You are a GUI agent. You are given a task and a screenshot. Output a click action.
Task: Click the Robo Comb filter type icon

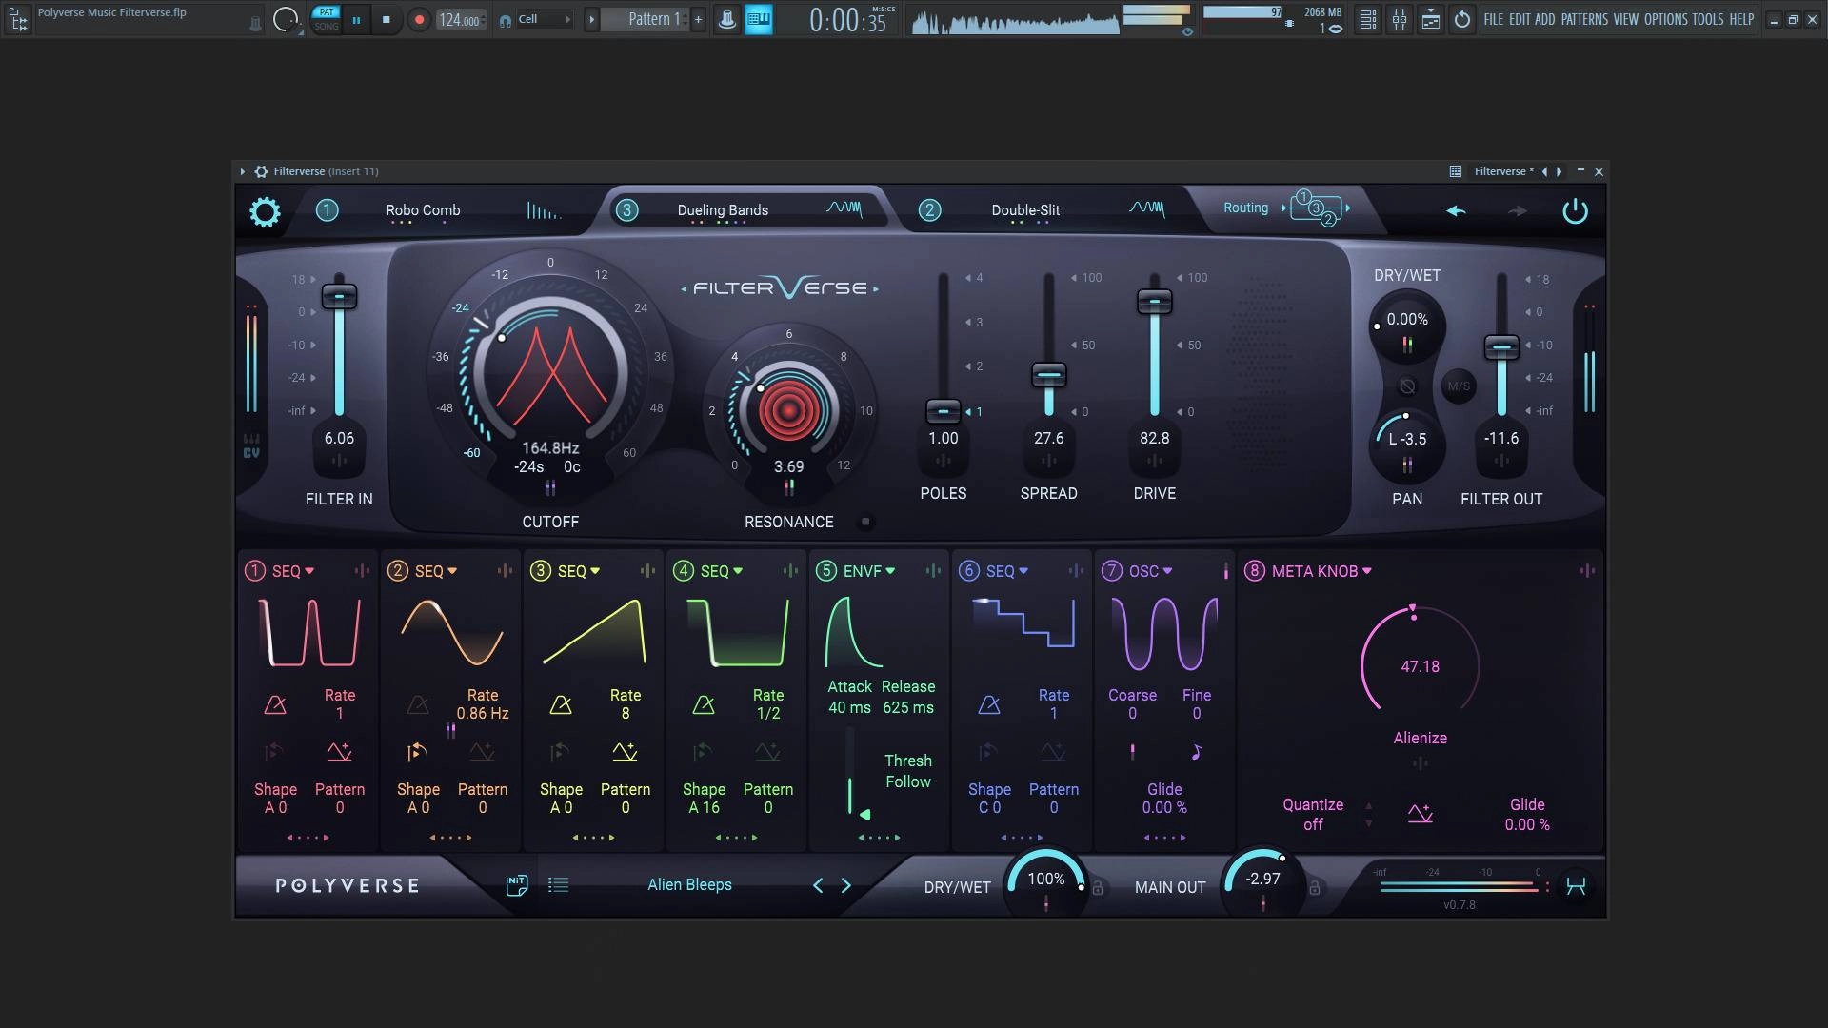click(544, 210)
